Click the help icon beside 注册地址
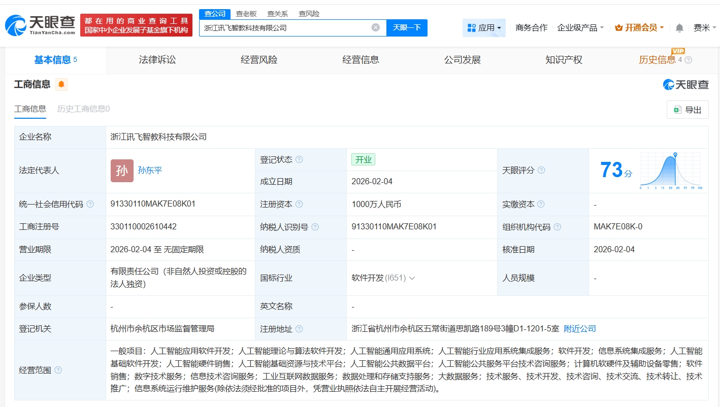Image resolution: width=720 pixels, height=407 pixels. tap(299, 329)
